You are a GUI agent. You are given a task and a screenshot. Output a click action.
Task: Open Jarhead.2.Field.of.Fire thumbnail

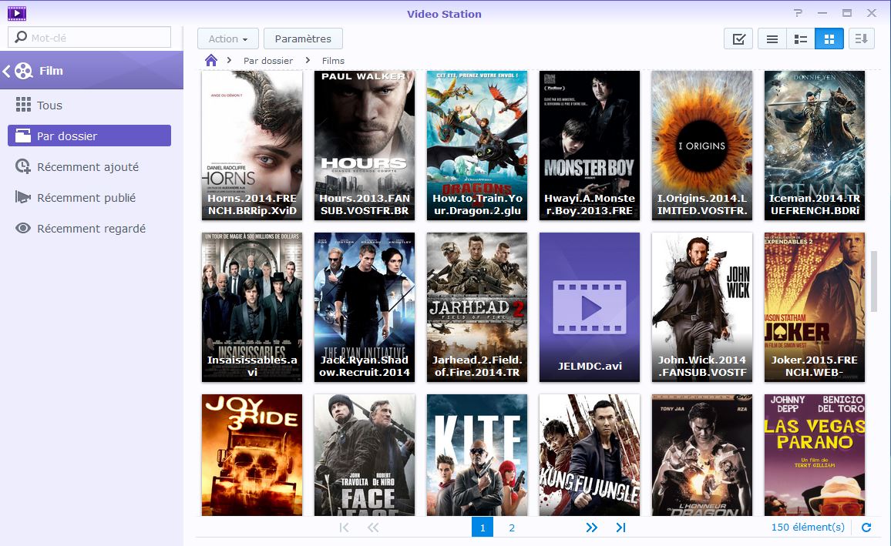(477, 307)
